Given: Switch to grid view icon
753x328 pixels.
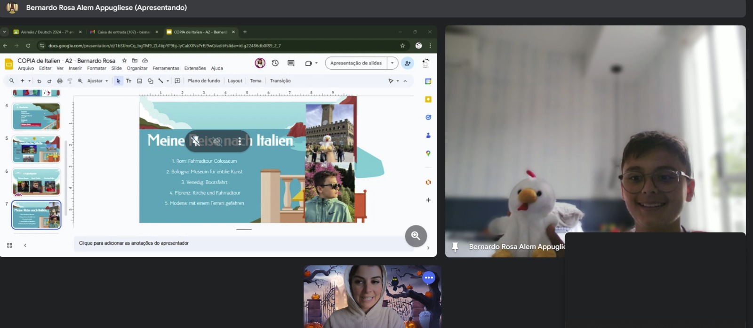Looking at the screenshot, I should pos(9,245).
